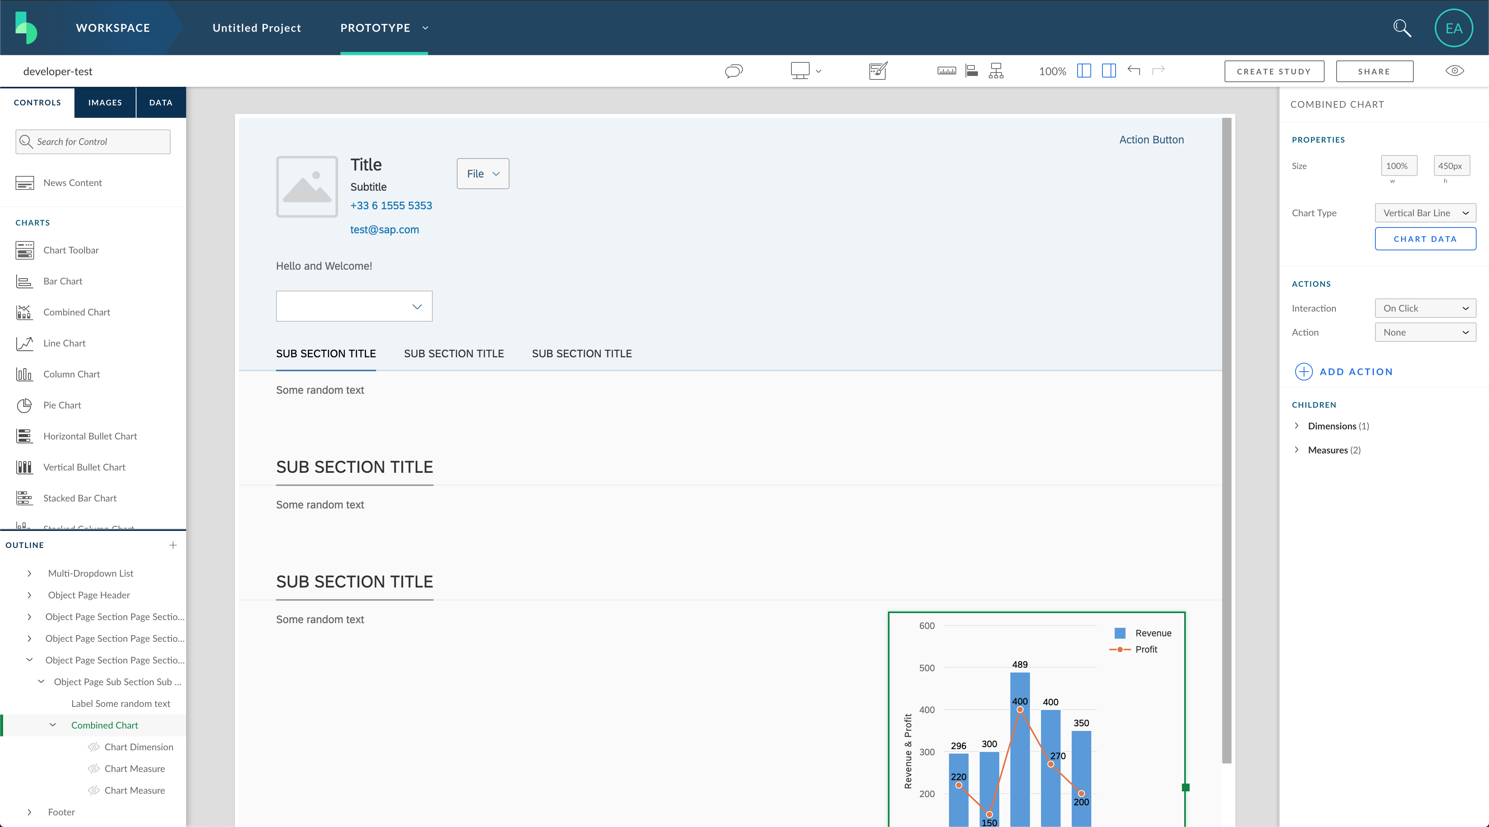Switch to the DATA tab
The height and width of the screenshot is (827, 1489).
[x=161, y=102]
